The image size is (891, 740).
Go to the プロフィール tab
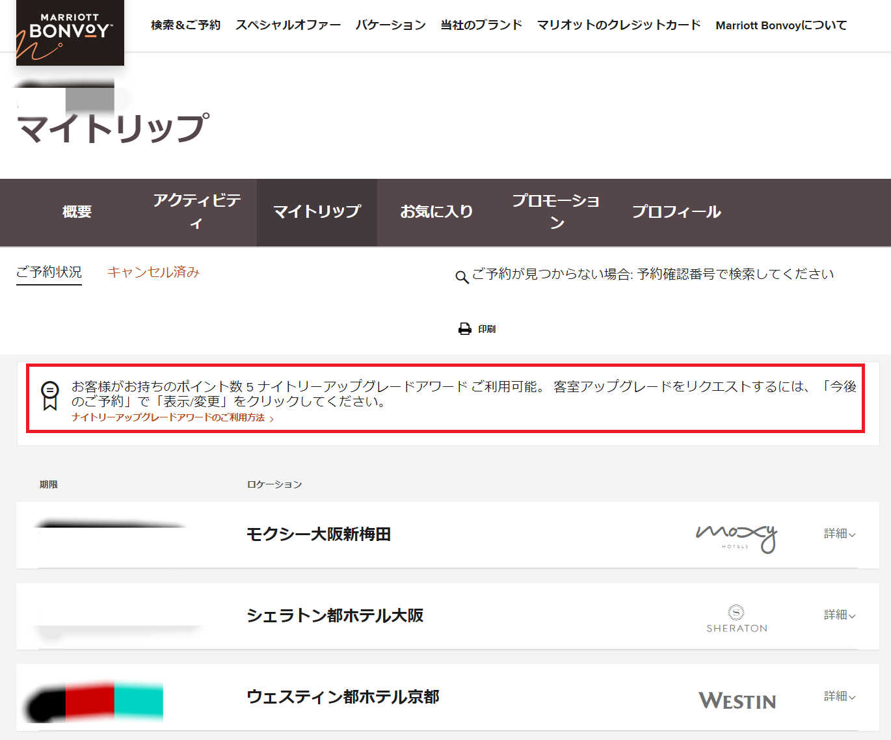click(x=676, y=212)
